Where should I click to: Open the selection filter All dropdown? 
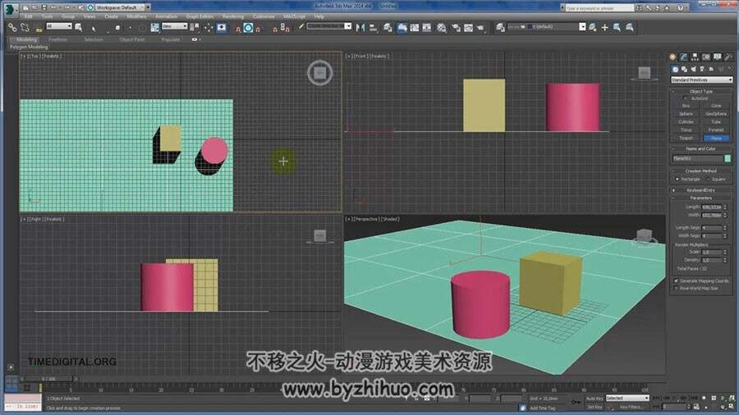(x=59, y=26)
